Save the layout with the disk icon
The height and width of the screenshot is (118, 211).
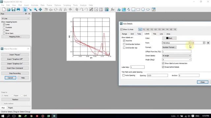[x=14, y=10]
